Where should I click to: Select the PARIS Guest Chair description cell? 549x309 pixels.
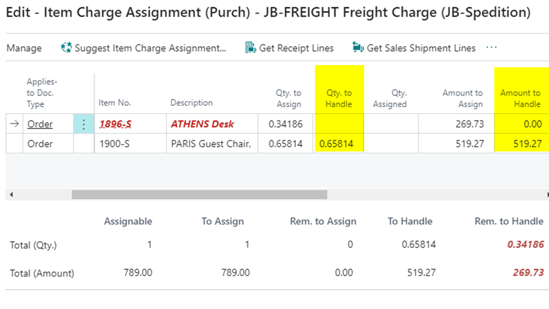[x=211, y=144]
